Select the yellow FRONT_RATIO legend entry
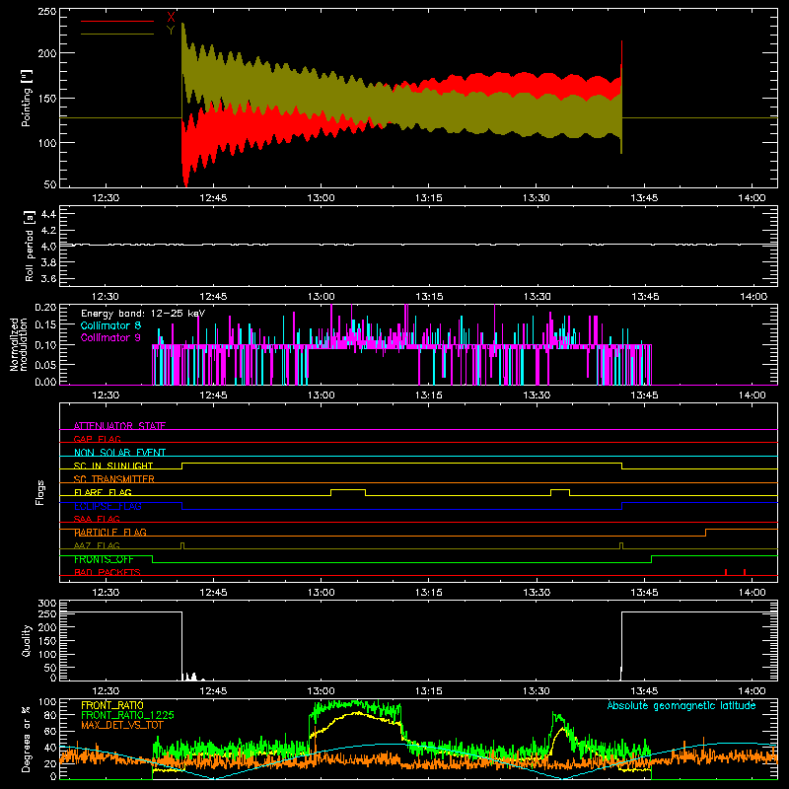Screen dimensions: 789x789 click(112, 705)
